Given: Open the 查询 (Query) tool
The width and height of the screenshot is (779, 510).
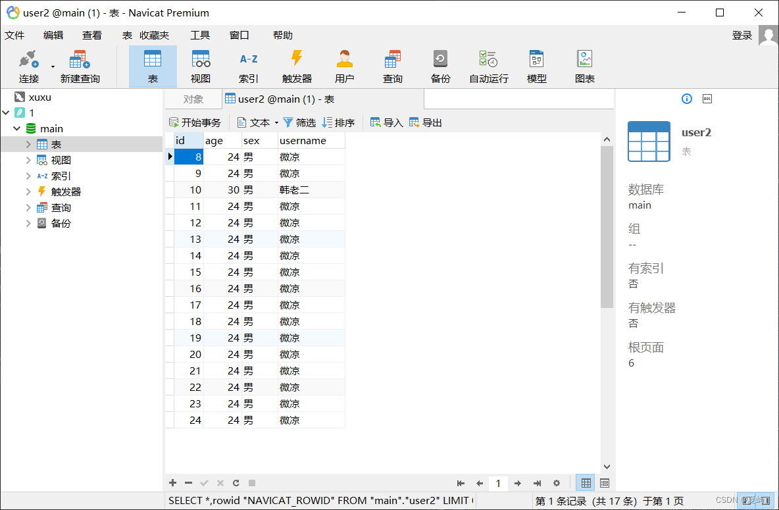Looking at the screenshot, I should tap(392, 65).
